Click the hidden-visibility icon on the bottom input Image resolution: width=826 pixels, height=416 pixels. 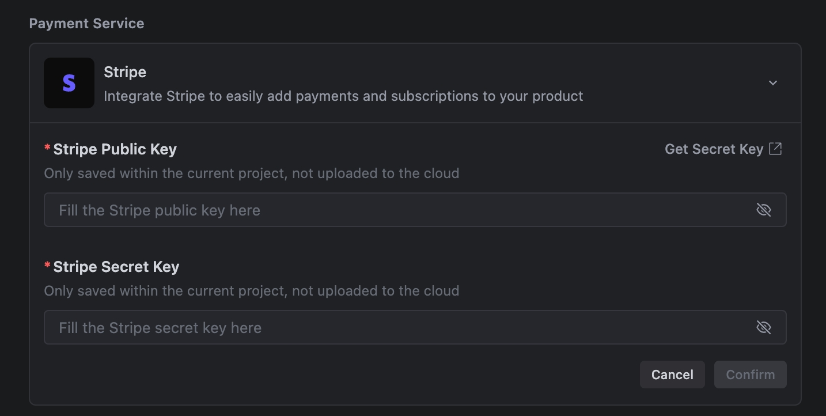764,327
